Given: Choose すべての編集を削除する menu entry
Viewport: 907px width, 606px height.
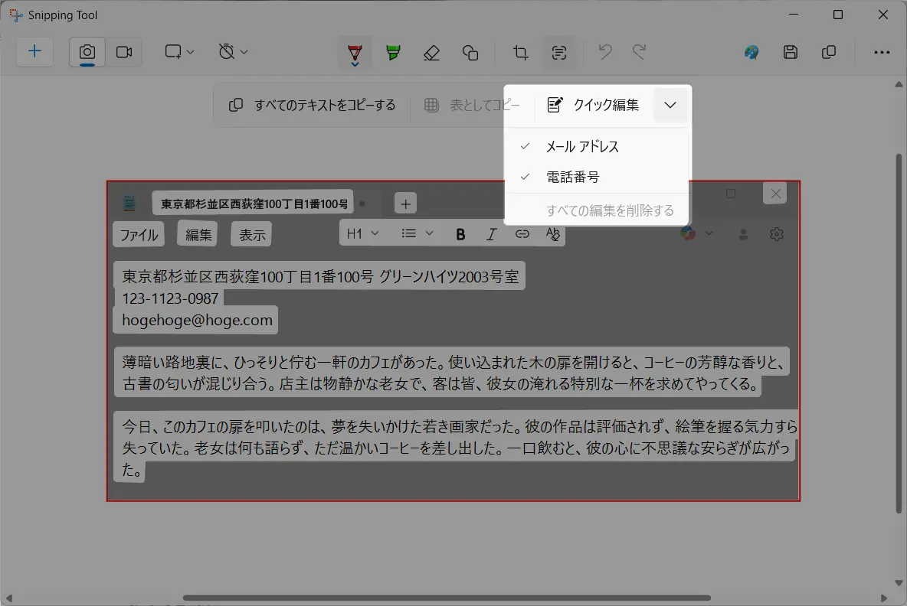Looking at the screenshot, I should coord(597,210).
